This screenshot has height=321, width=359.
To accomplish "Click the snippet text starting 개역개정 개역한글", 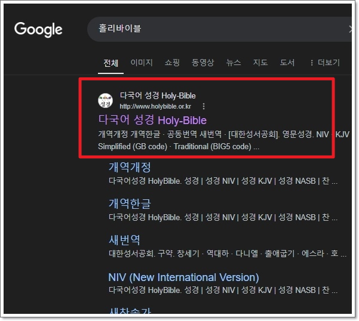I will 224,134.
